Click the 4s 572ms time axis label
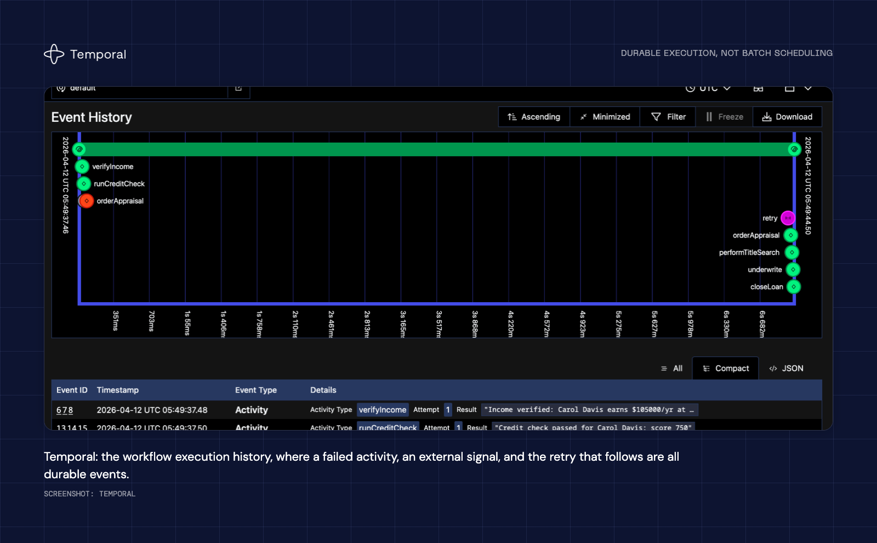 pos(546,324)
